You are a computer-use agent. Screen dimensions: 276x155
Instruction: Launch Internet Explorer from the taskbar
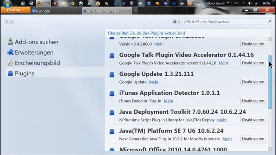point(89,3)
